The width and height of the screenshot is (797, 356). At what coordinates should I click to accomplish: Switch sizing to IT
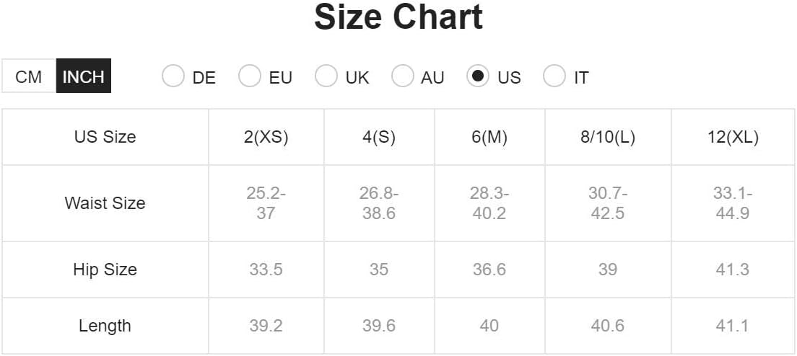tap(554, 76)
